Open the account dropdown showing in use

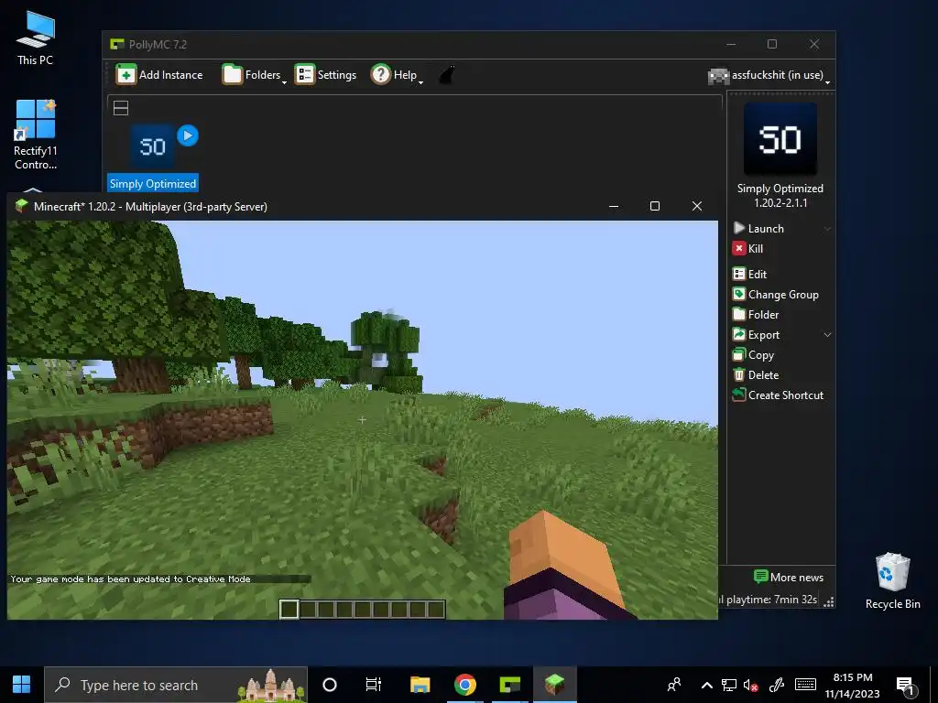[769, 75]
